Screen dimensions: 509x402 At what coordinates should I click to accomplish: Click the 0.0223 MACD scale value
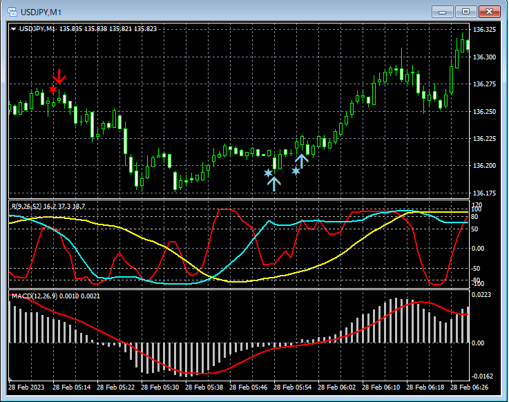pyautogui.click(x=482, y=295)
